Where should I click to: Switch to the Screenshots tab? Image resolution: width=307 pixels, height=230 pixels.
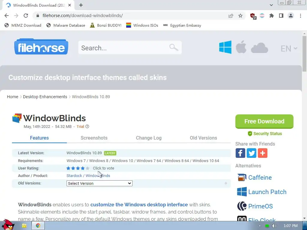click(94, 138)
